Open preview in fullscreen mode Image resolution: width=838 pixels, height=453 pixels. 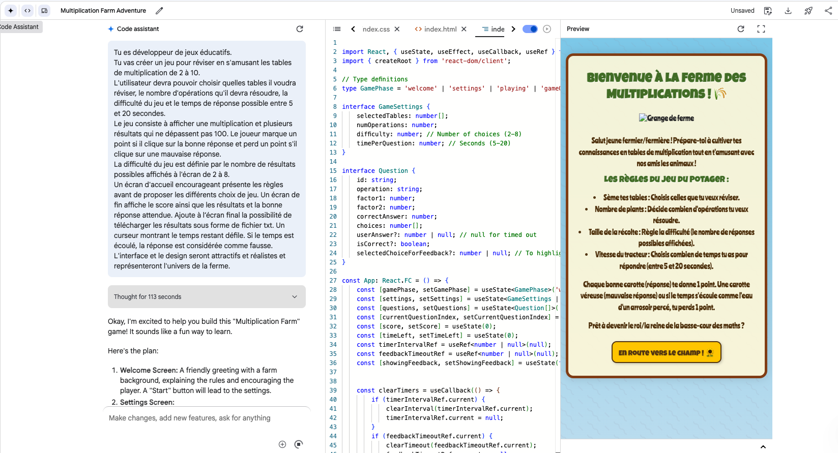[761, 29]
